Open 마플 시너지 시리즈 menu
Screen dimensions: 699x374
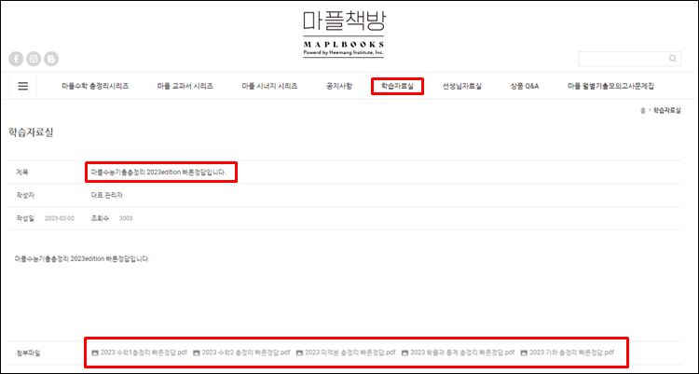tap(269, 86)
